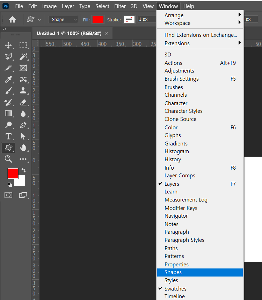Select the Dodge tool
The image size is (262, 300).
click(x=8, y=125)
